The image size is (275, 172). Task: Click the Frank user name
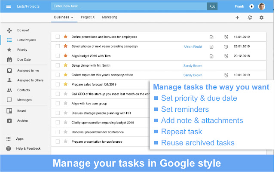[239, 6]
